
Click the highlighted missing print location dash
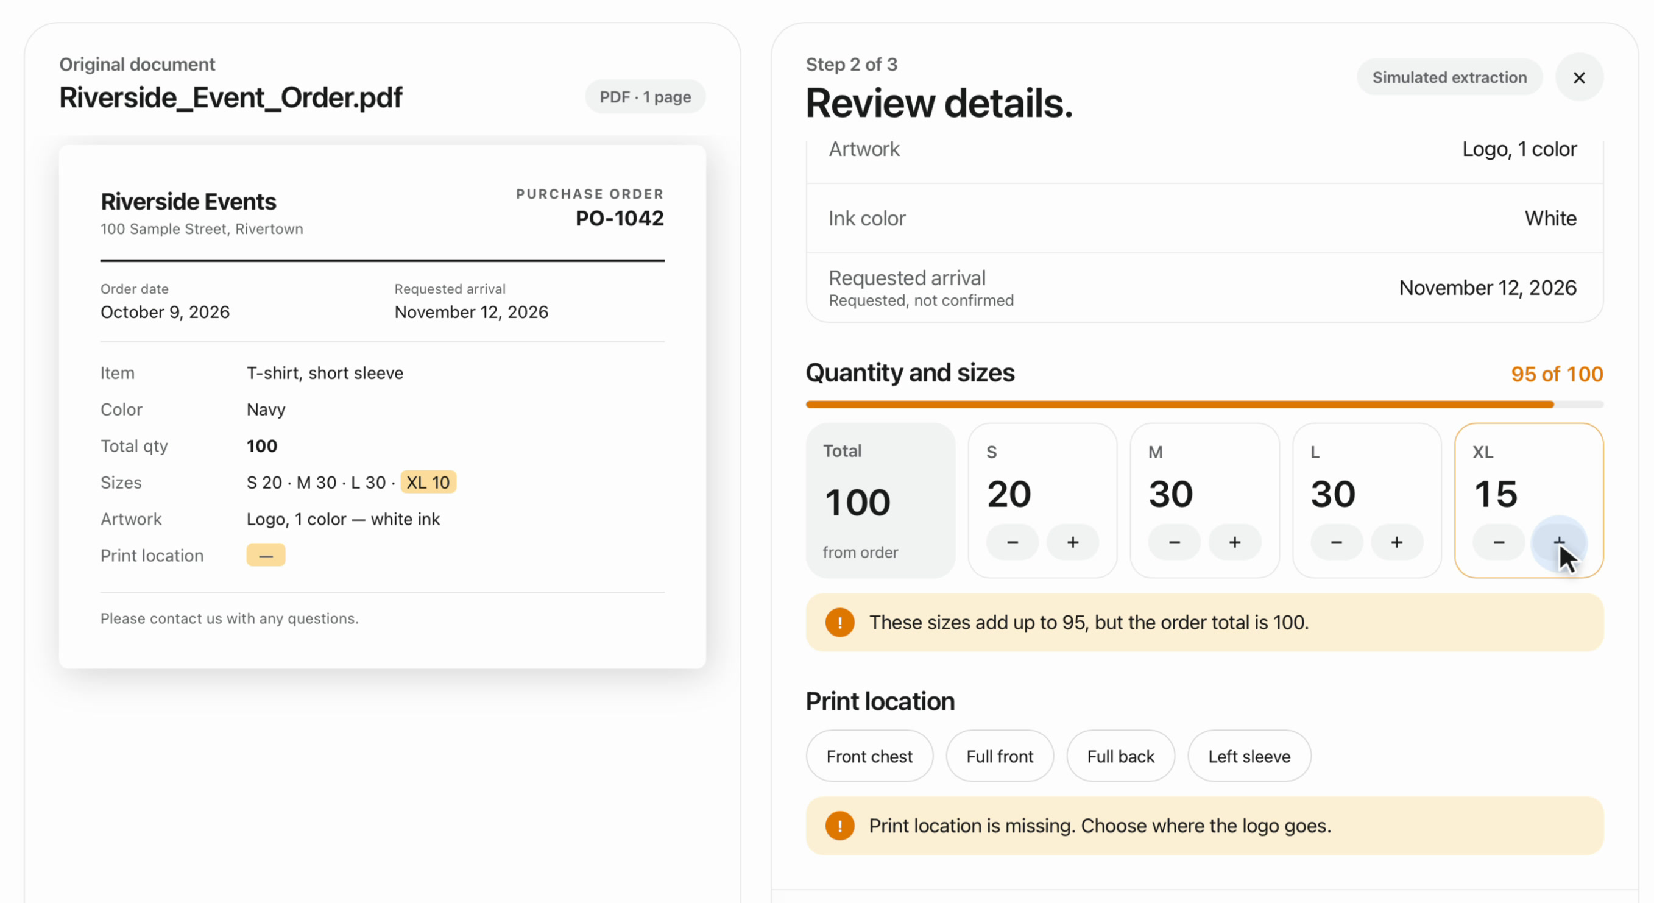pos(266,555)
